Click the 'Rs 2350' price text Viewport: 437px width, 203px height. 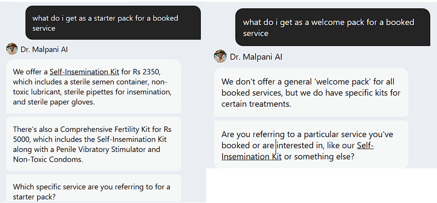[151, 72]
